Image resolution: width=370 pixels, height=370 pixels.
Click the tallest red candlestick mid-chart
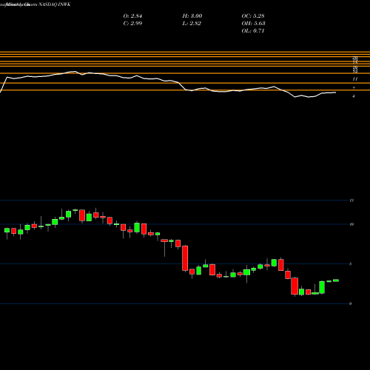pos(185,258)
